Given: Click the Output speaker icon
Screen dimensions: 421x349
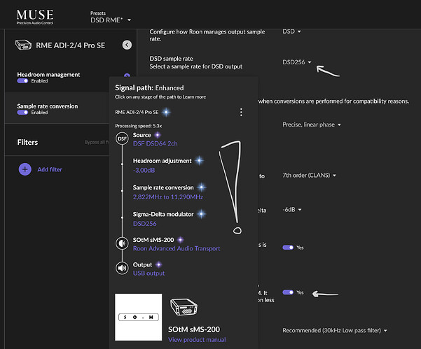Looking at the screenshot, I should pos(121,268).
